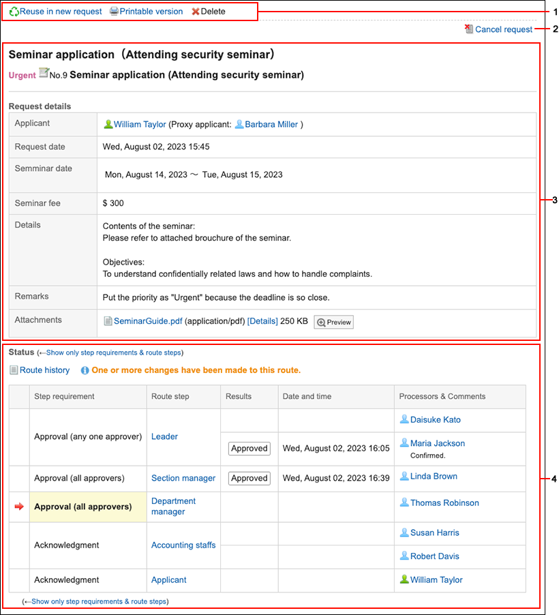Open Maria Jackson's profile
Viewport: 559px width, 615px height.
coord(438,443)
